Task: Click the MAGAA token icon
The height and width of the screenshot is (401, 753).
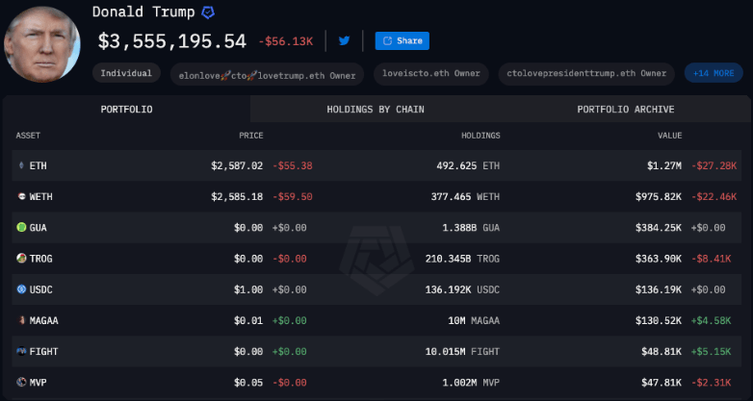Action: click(21, 320)
